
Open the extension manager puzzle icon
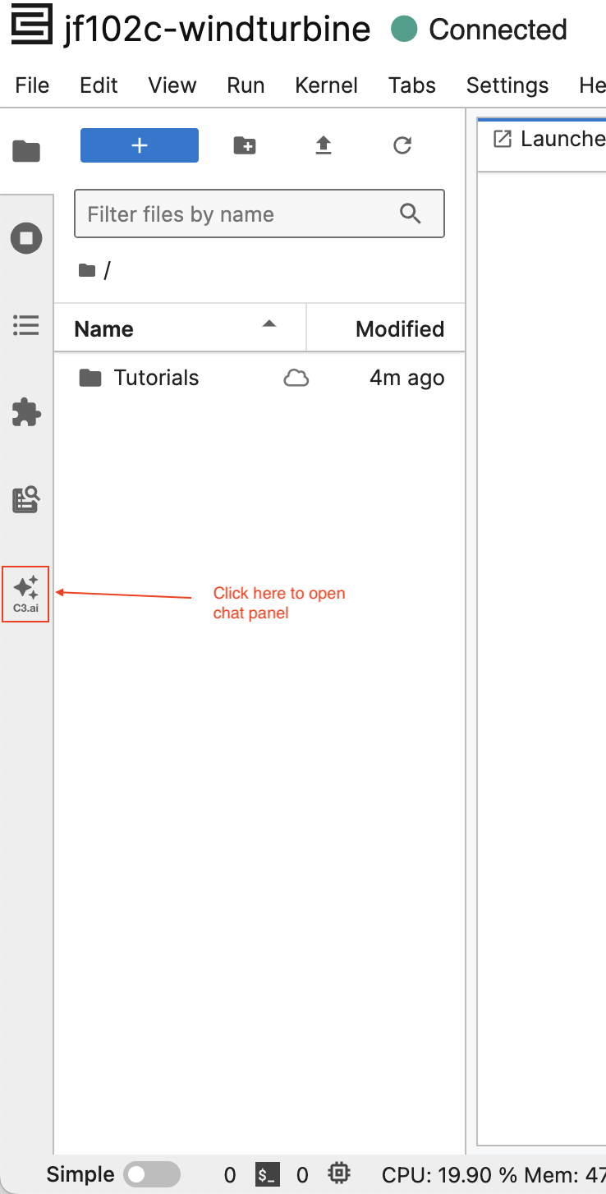click(x=26, y=412)
